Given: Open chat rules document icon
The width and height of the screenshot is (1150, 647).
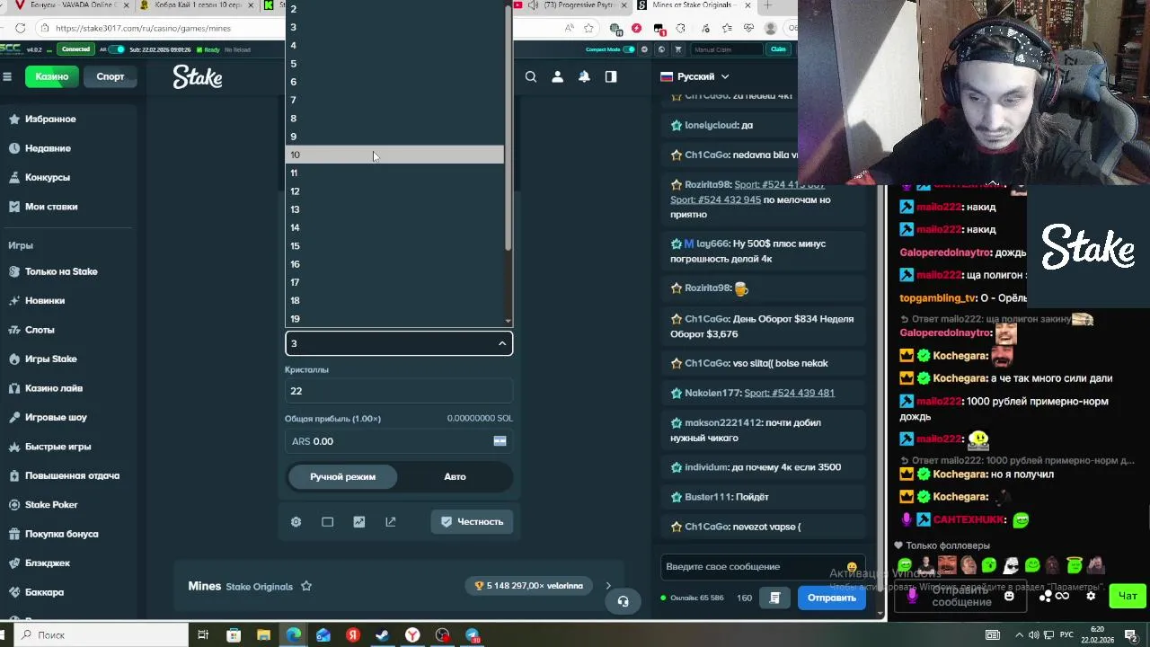Looking at the screenshot, I should click(x=774, y=598).
